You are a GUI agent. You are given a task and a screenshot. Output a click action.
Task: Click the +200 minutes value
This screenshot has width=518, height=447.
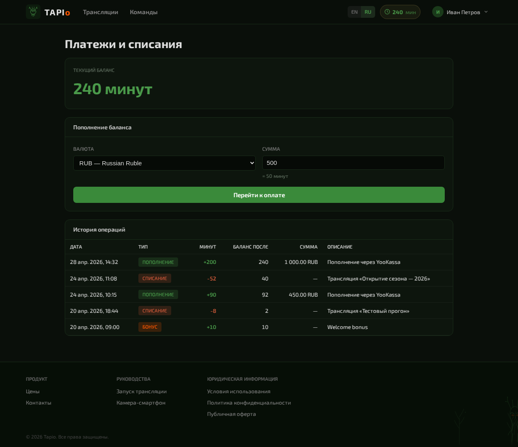(210, 262)
